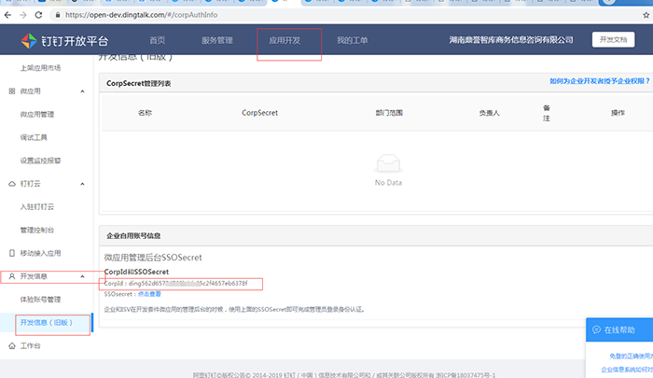The image size is (653, 378).
Task: Click the 微应用 grid icon in sidebar
Action: 12,91
